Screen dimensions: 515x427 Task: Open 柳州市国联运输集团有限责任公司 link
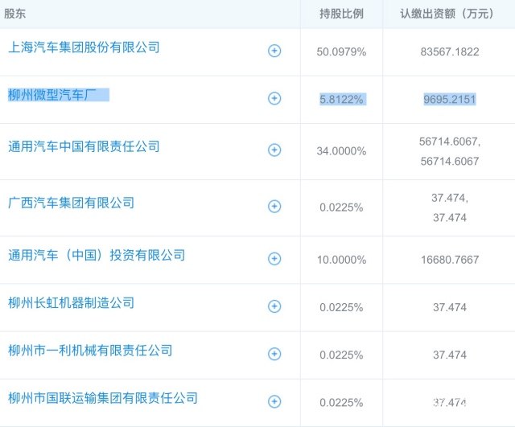[103, 397]
